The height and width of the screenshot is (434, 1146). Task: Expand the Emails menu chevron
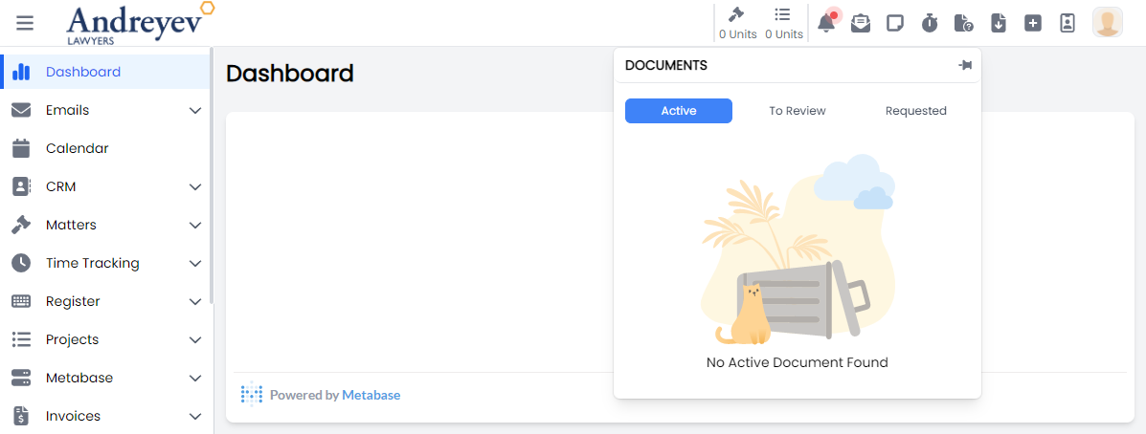tap(195, 111)
